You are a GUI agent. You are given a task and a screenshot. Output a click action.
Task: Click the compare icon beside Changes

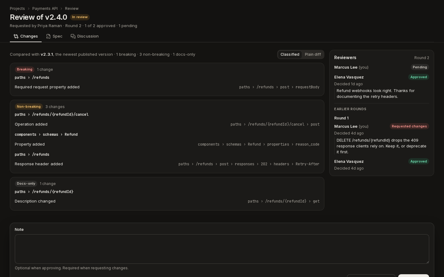pos(16,36)
